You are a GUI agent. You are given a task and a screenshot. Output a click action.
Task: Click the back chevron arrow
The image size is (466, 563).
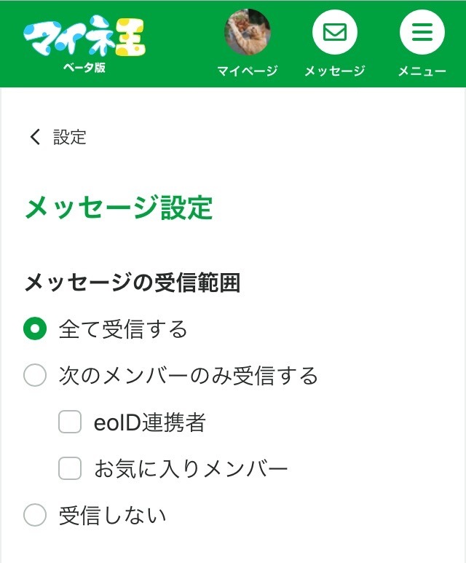click(34, 137)
